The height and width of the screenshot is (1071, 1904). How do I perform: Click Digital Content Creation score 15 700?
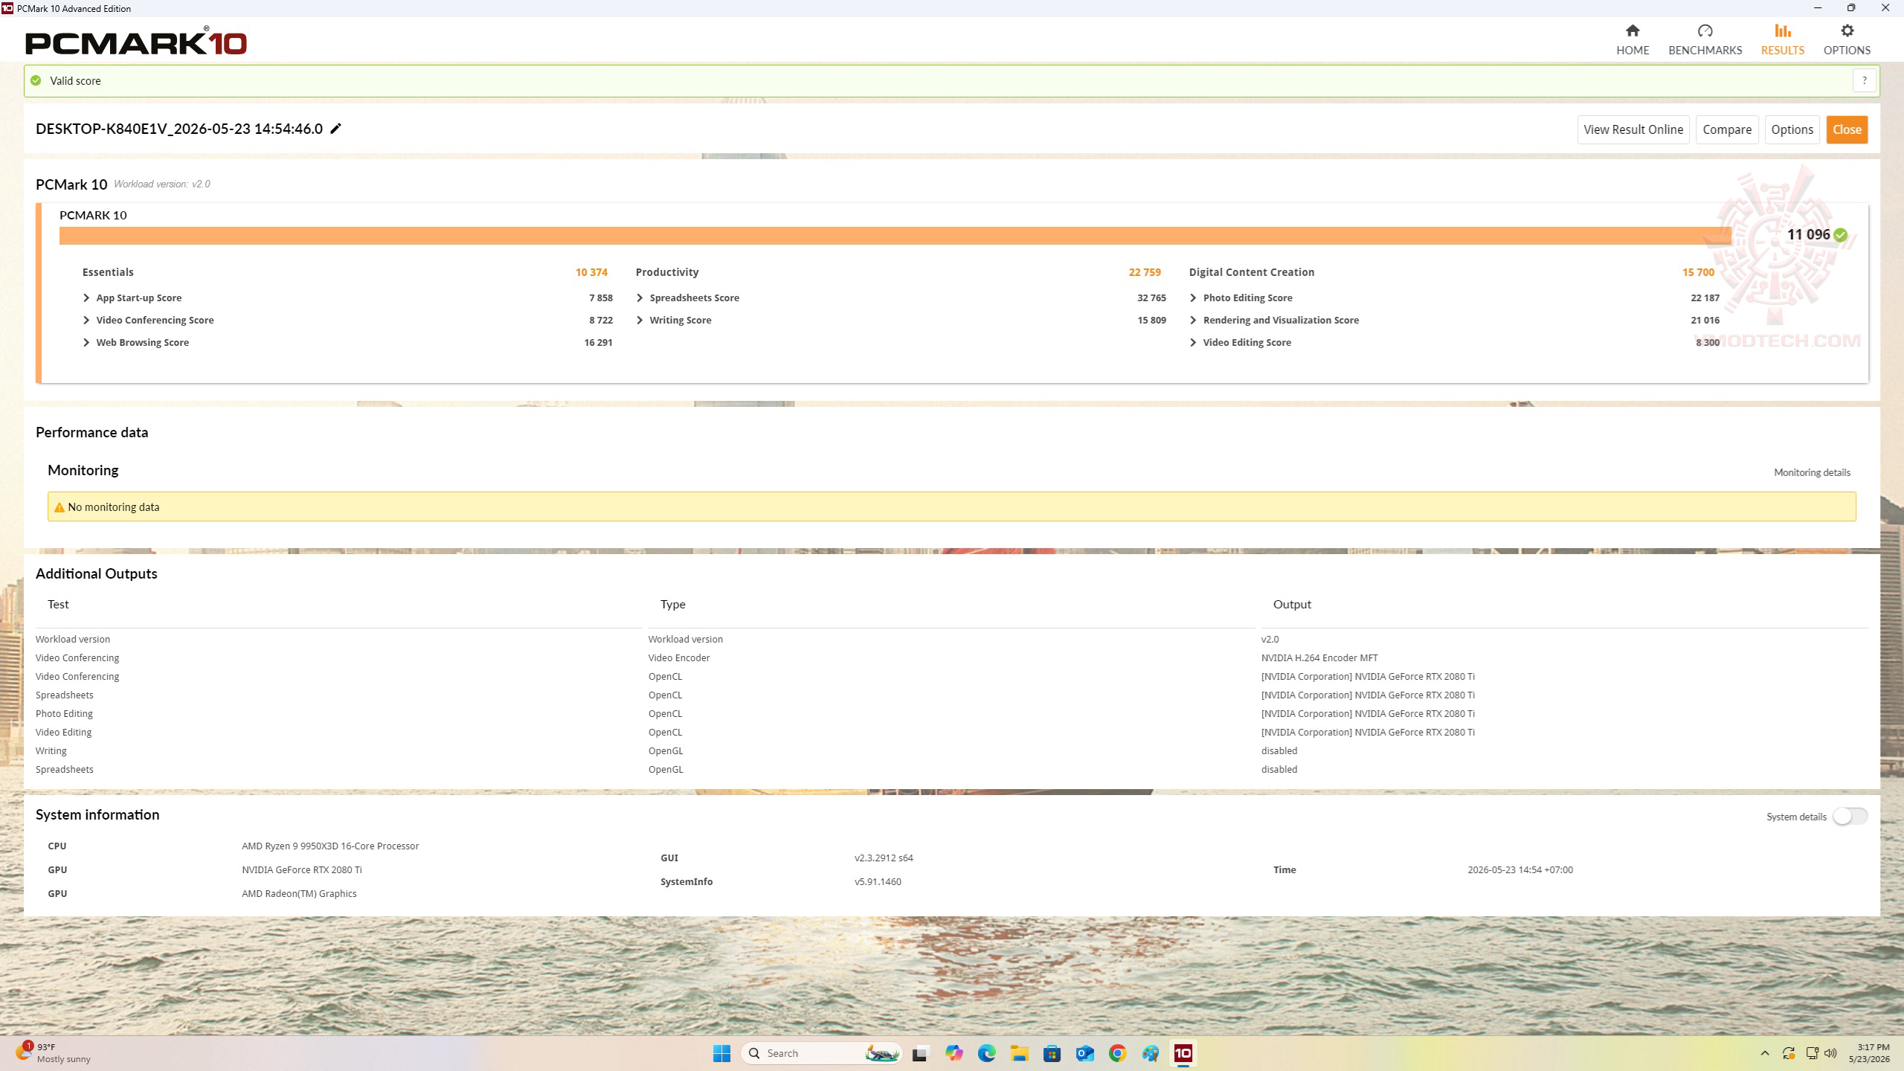[1698, 272]
